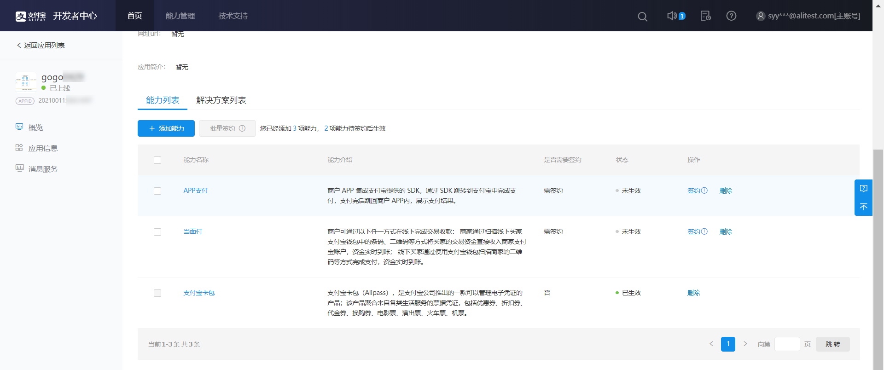Click 删除 for 当面付

(x=726, y=231)
